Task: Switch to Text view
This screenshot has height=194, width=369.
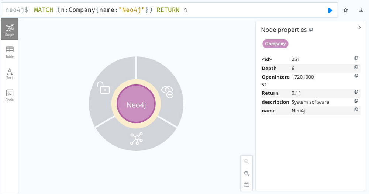Action: 10,74
